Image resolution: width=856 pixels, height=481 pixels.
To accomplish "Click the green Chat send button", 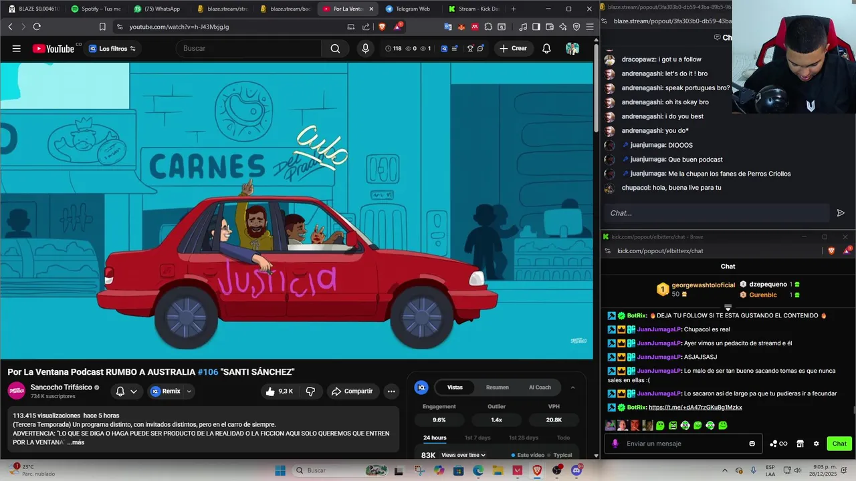I will coord(839,444).
